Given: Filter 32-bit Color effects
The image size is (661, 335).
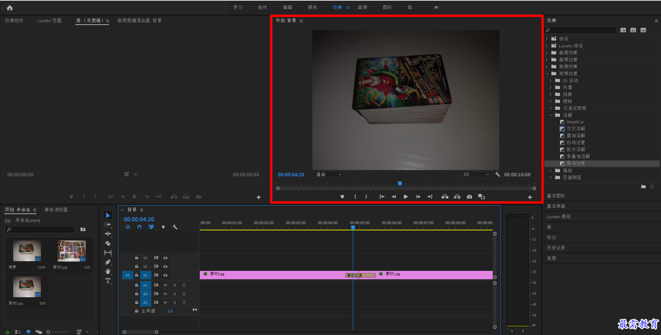Looking at the screenshot, I should click(633, 30).
